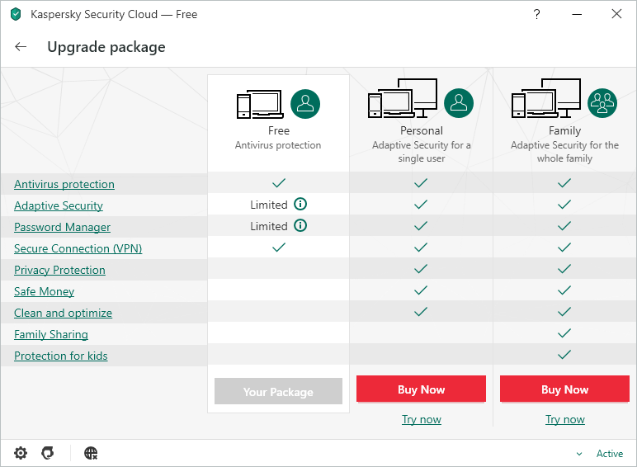Screen dimensions: 637x467
Task: Go back using the arrow icon
Action: 21,47
